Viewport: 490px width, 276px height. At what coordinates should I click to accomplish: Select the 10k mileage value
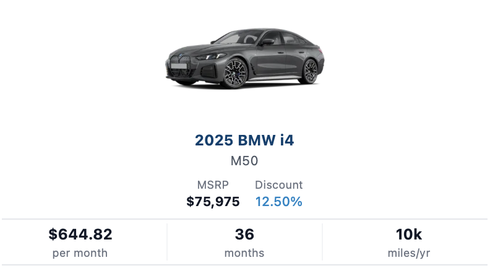click(x=409, y=235)
